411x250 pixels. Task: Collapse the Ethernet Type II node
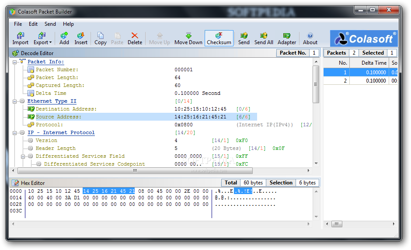pos(15,101)
